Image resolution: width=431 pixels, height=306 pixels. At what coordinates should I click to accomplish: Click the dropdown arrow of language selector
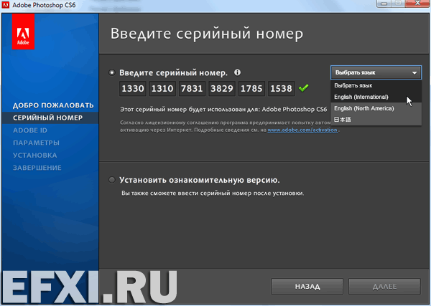coord(414,73)
